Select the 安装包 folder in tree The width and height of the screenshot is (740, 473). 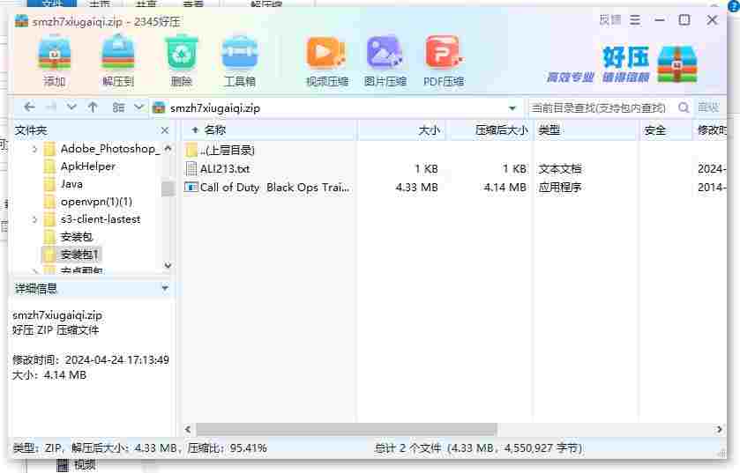pyautogui.click(x=77, y=237)
